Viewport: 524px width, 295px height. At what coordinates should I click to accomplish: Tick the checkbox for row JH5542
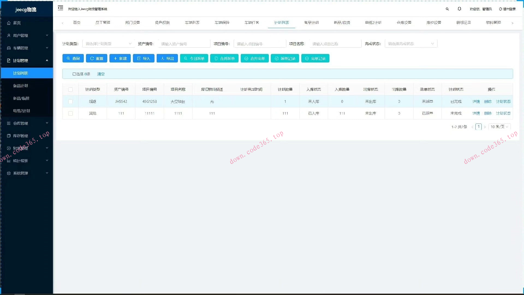(x=70, y=101)
